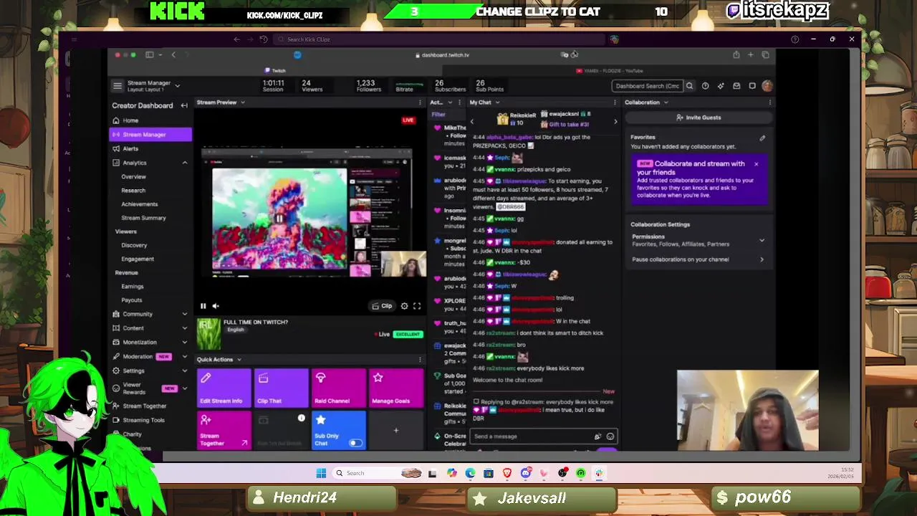Click Manage Goals quick action
917x516 pixels.
coord(395,388)
